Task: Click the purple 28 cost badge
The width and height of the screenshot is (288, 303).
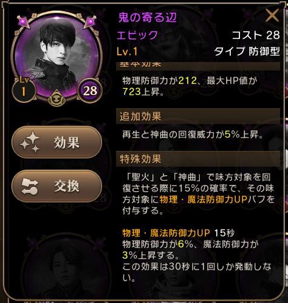Action: (x=90, y=91)
